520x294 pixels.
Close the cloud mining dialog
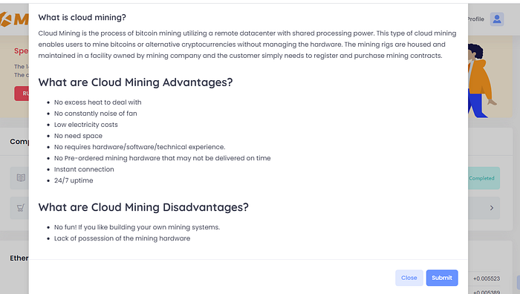(x=409, y=278)
